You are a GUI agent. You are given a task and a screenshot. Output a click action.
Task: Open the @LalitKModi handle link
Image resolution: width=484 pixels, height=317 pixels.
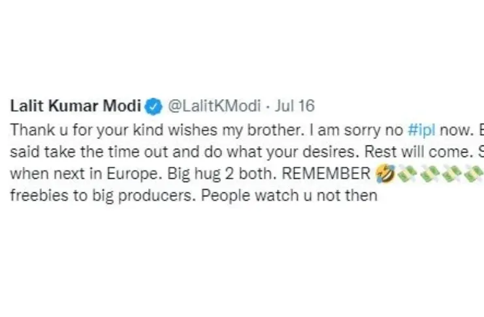pos(214,106)
